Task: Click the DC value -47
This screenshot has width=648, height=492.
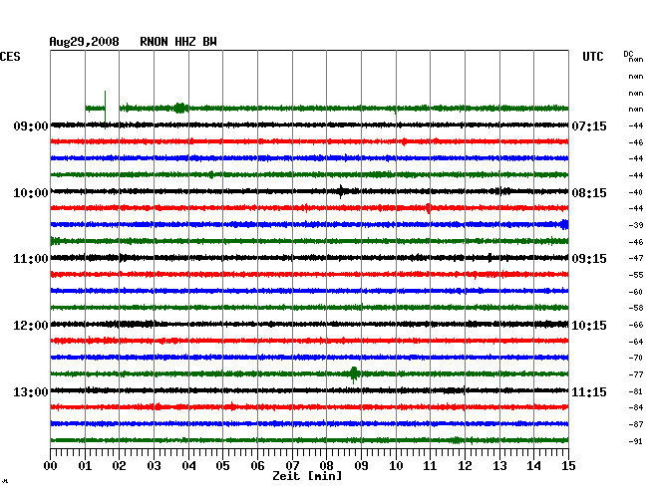Action: (636, 258)
